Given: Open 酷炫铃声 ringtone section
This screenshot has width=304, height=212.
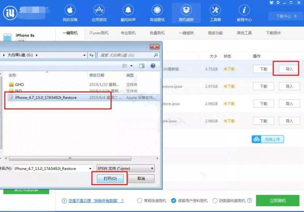Looking at the screenshot, I should coord(128,13).
